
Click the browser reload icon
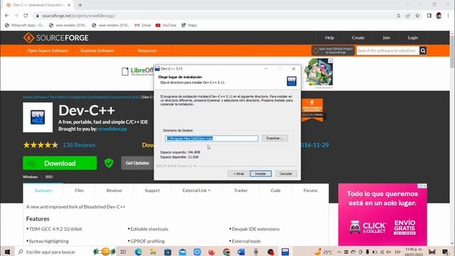[26, 16]
